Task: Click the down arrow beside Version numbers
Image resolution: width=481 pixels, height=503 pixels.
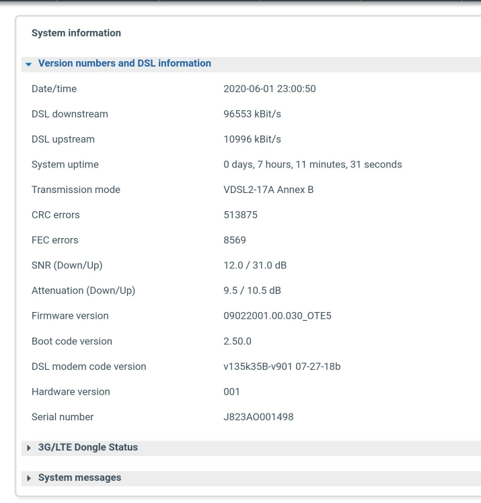Action: tap(28, 64)
